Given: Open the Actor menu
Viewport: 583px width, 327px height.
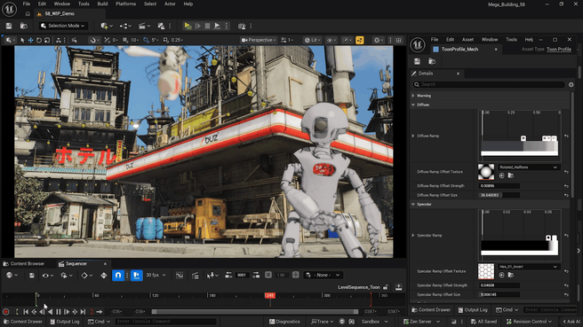Looking at the screenshot, I should point(170,4).
